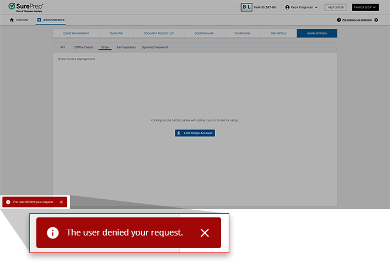The height and width of the screenshot is (263, 390).
Task: Click the BL firm logo badge
Action: click(x=246, y=7)
